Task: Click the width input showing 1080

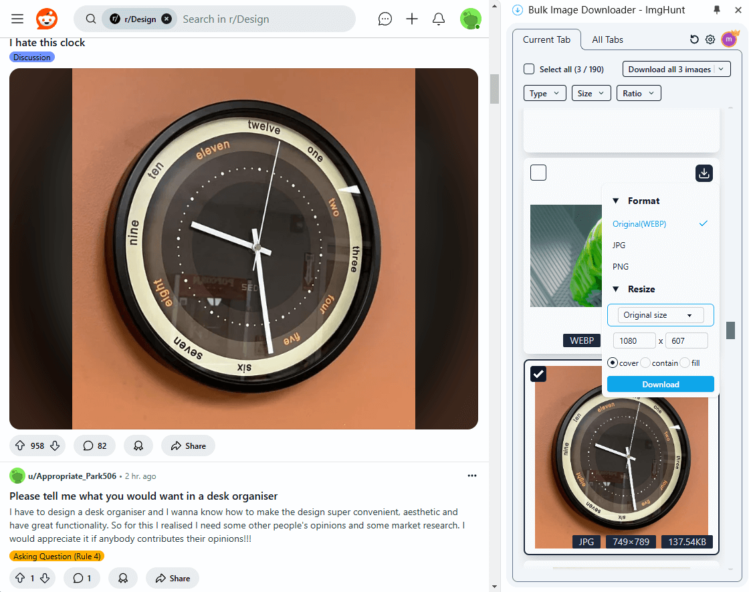Action: point(634,340)
